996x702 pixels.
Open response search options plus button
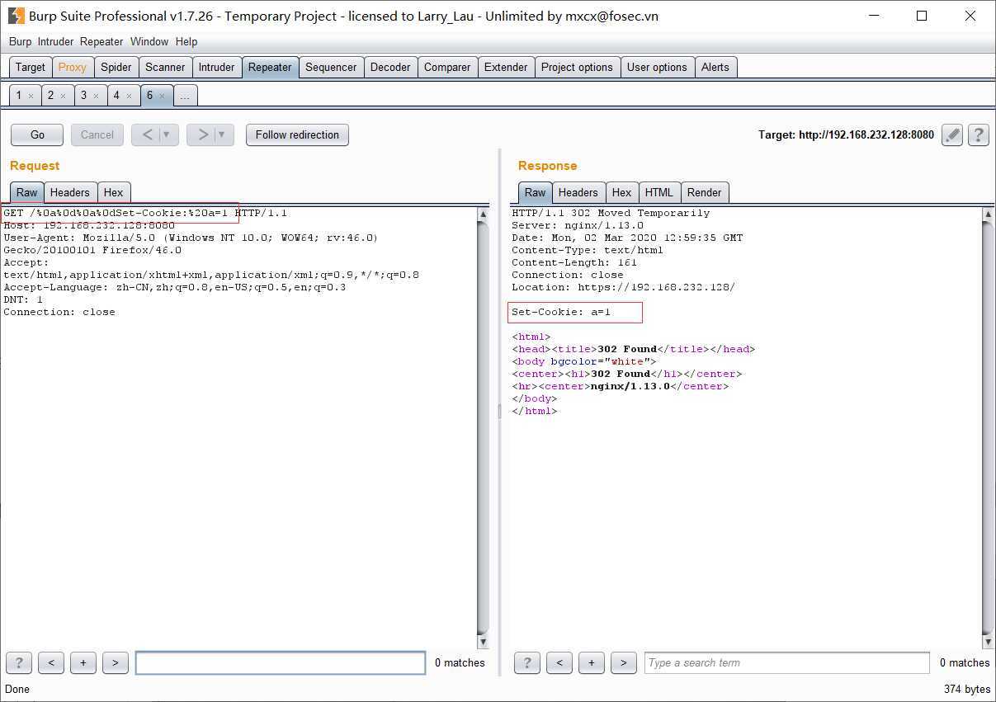click(x=592, y=662)
